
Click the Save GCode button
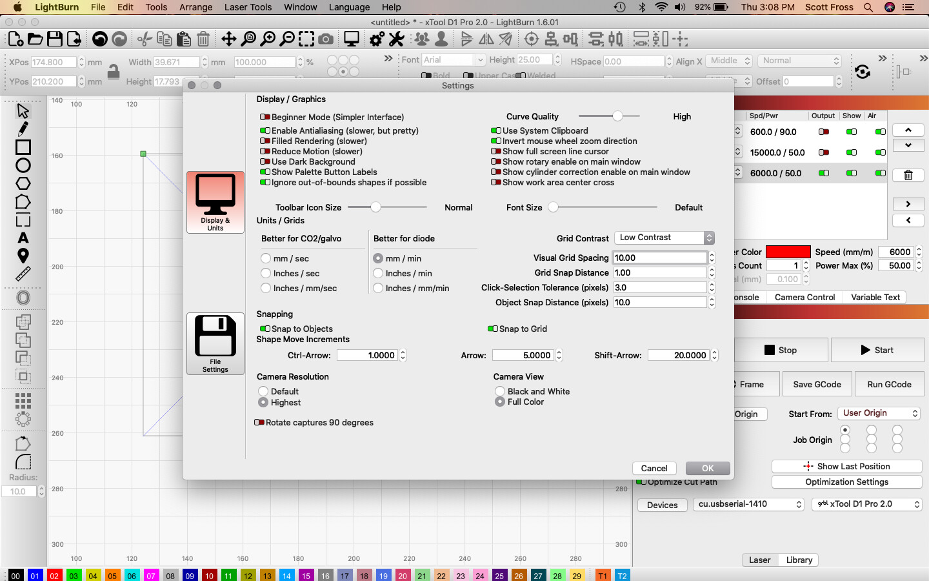(817, 384)
